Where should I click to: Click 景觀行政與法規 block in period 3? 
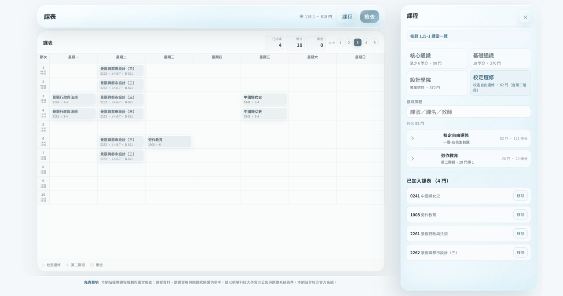click(x=73, y=99)
